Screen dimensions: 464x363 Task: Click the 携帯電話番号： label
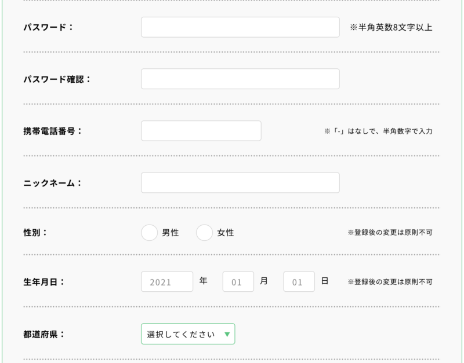[53, 131]
